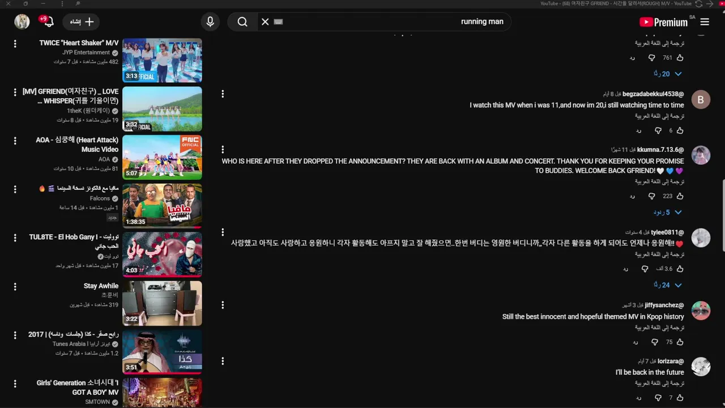Open options menu for begzadabekkul4538 comment
The image size is (725, 408).
[x=223, y=93]
